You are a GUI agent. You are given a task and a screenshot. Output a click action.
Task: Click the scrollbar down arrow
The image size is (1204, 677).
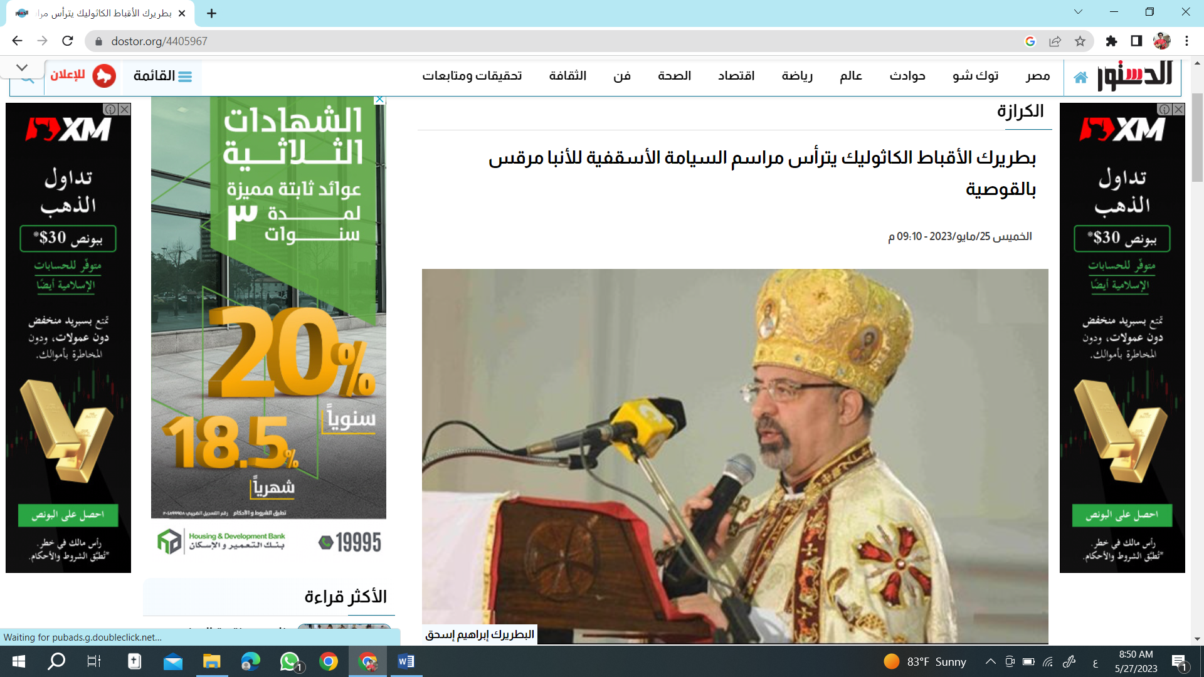[1197, 639]
